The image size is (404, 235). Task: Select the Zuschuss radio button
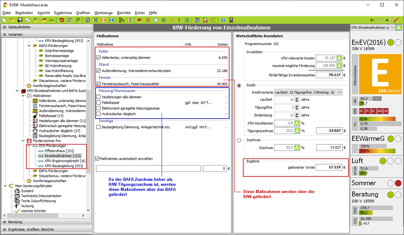click(239, 140)
